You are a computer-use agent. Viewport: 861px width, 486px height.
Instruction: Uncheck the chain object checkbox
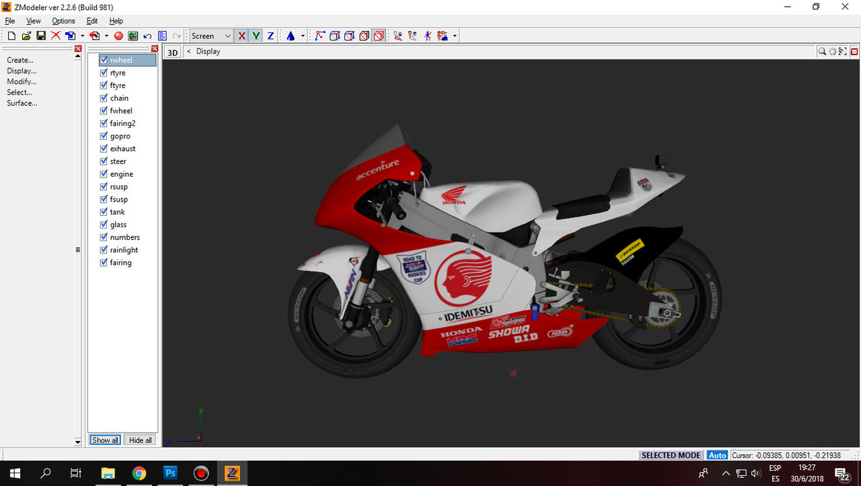[104, 98]
